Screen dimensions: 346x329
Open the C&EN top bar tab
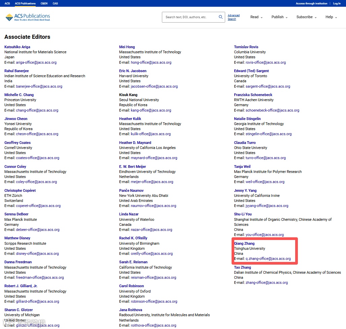tap(44, 3)
